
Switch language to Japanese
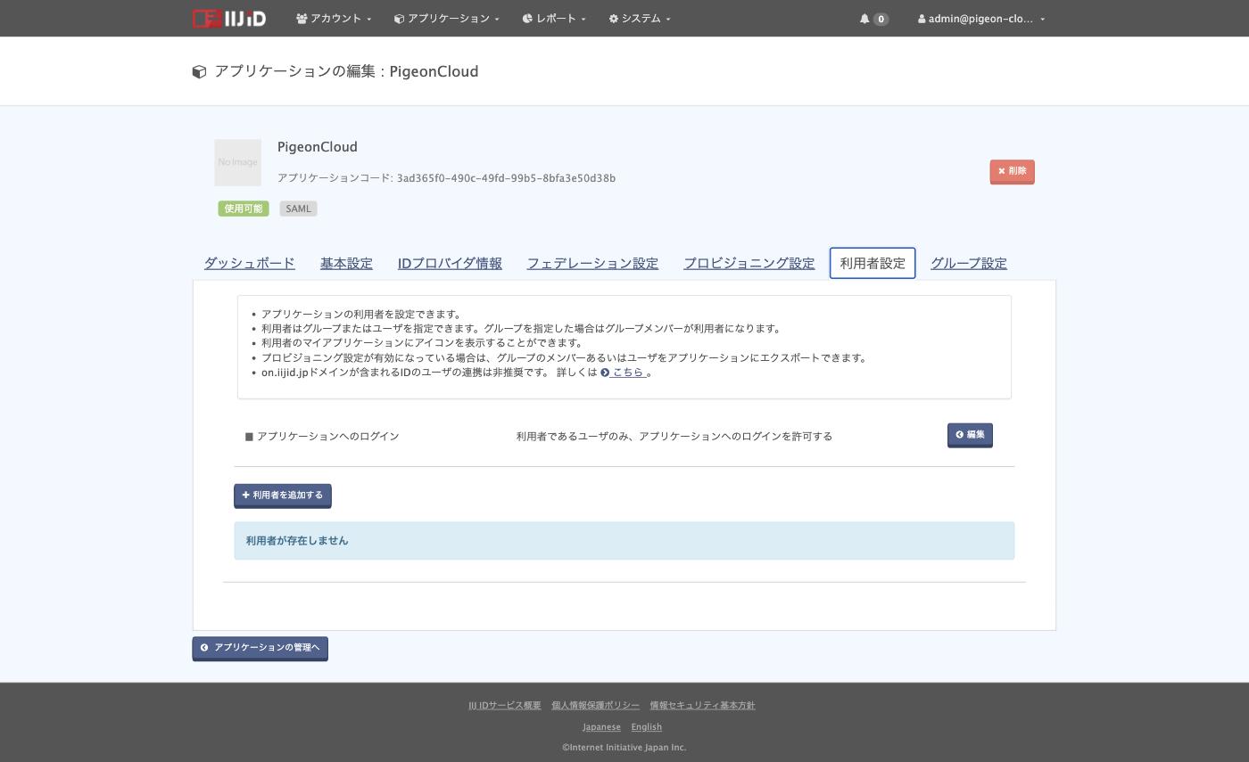click(601, 726)
